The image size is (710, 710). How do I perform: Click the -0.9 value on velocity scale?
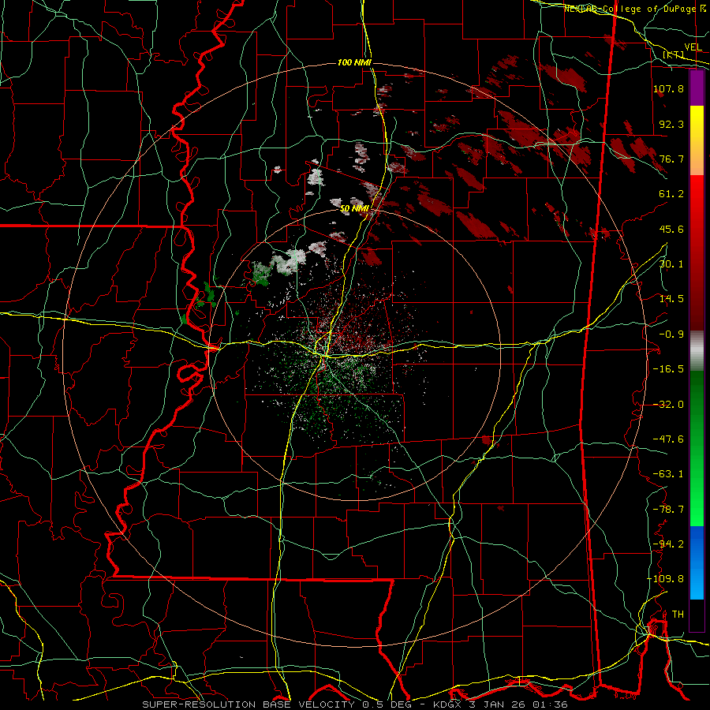(671, 334)
